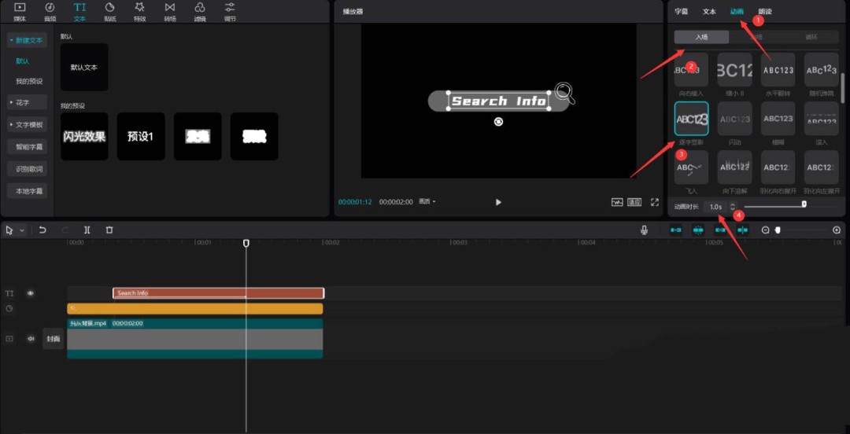Click the 封面 cover button
The width and height of the screenshot is (850, 434).
pos(53,339)
